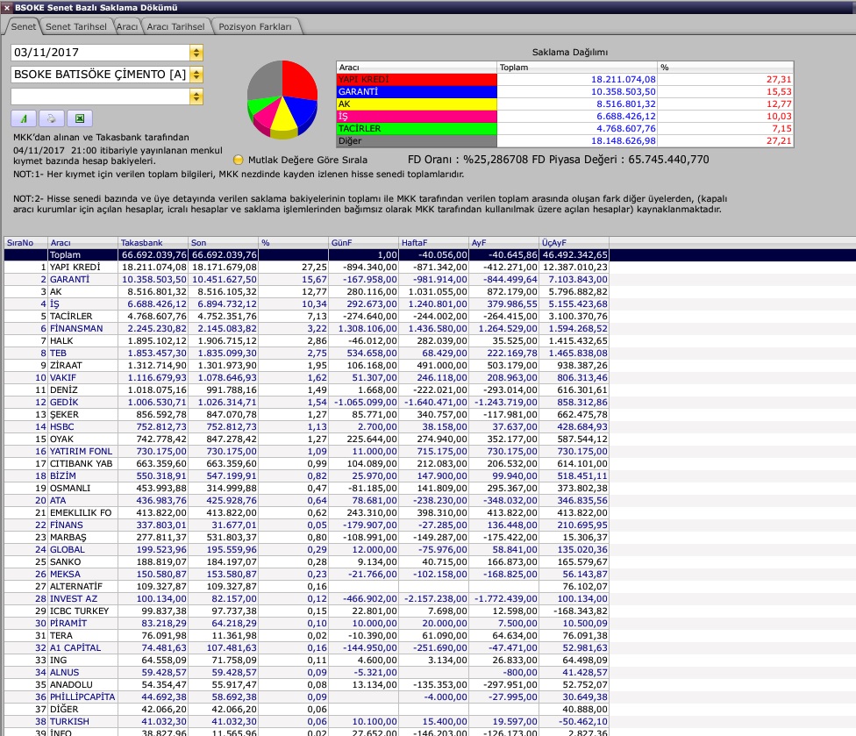Open the BSOKE BATISÖKE ÇİMENTO dropdown arrow
This screenshot has width=856, height=736.
[196, 75]
